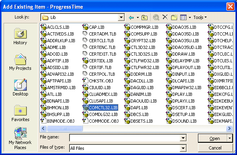The height and width of the screenshot is (155, 237).
Task: Select DINPUT.LIB file name
Action: (x=183, y=74)
